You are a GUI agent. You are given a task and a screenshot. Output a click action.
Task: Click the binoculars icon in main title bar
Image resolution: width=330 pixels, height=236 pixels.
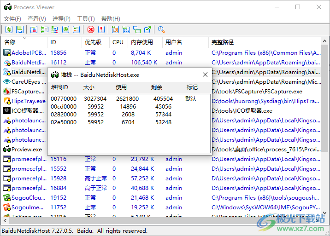[8, 7]
